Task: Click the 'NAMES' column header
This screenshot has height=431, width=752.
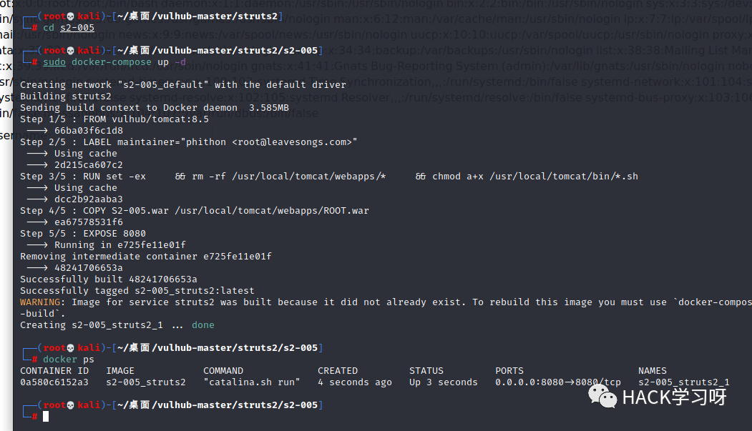Action: 653,371
